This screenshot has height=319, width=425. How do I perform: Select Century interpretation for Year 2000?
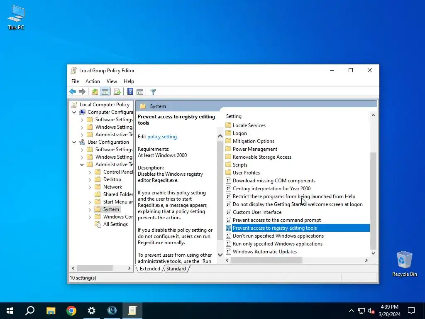[x=271, y=189]
